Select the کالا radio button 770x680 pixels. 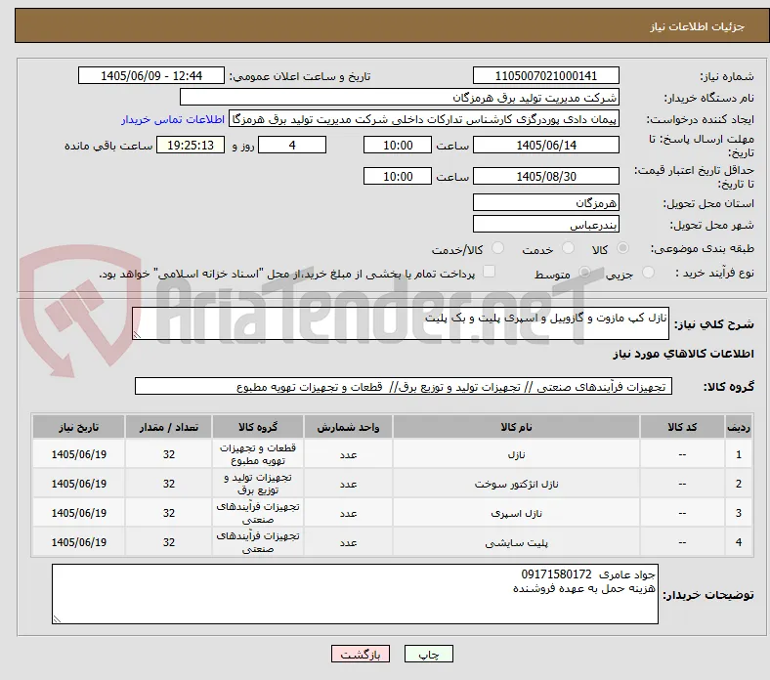(622, 248)
